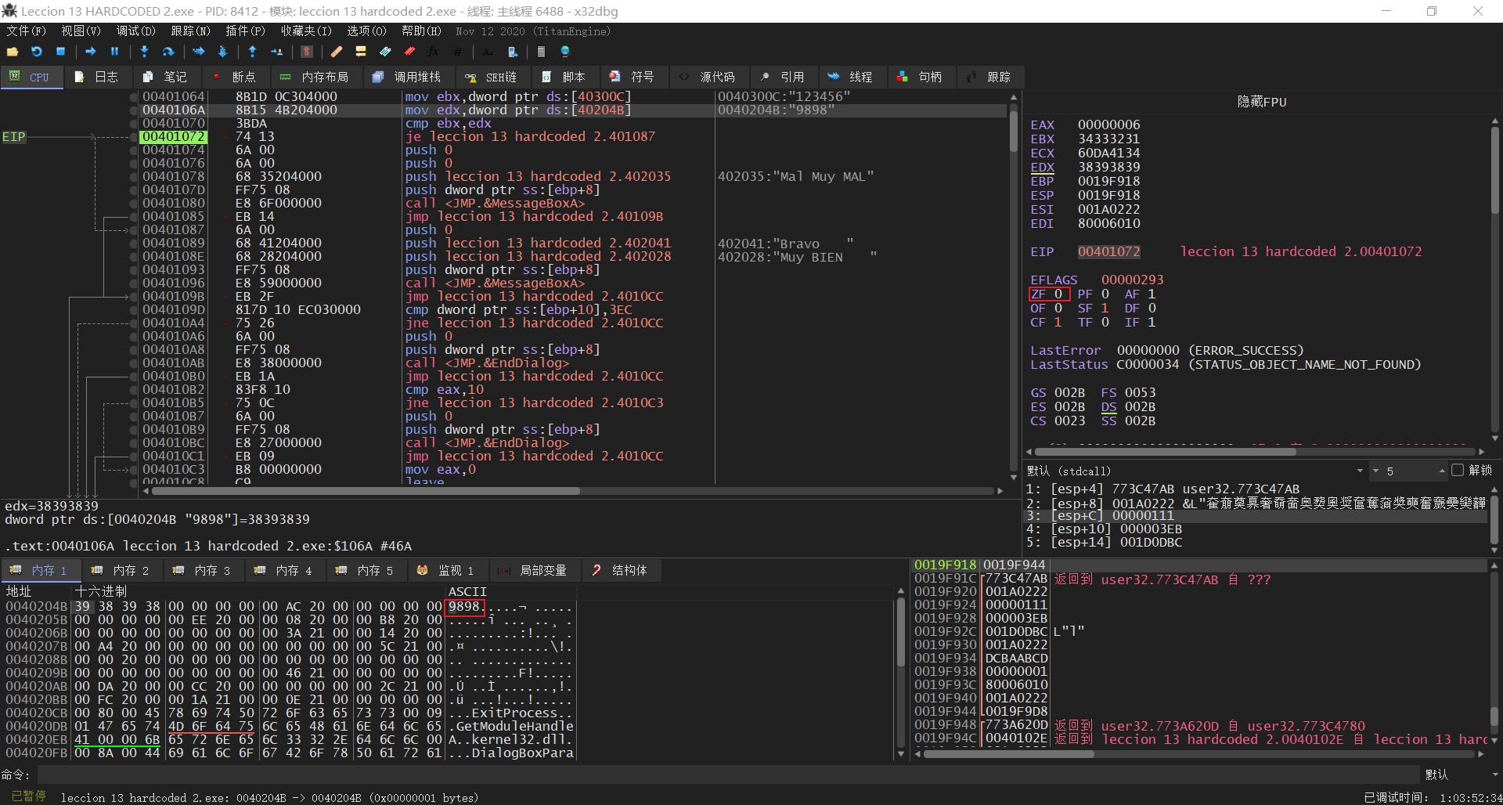
Task: Restart the debugged program via toolbar
Action: tap(36, 52)
